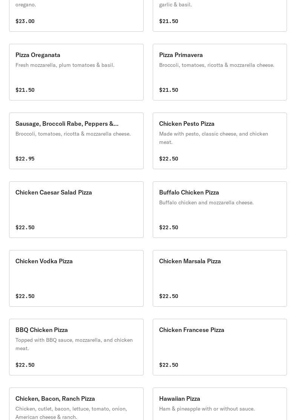
Task: Open the Chicken Vodka Pizza item
Action: 76,278
